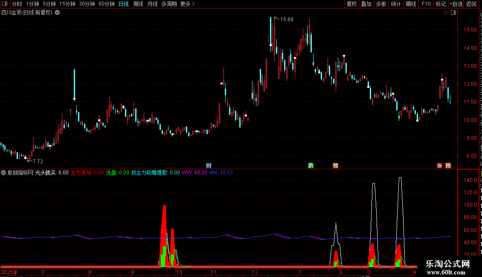Viewport: 482px width, 277px height.
Task: Select the 30分钟 period
Action: (87, 4)
